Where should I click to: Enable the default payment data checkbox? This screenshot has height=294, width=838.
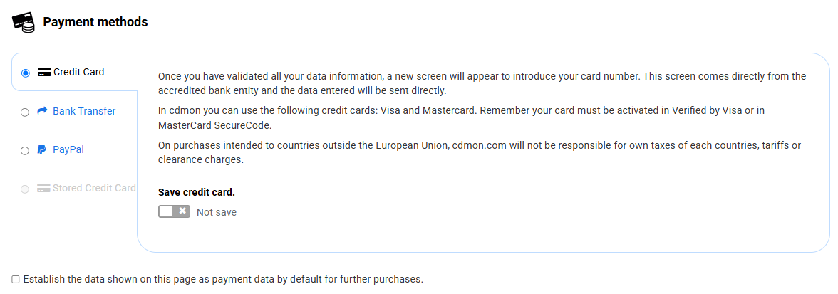point(16,279)
